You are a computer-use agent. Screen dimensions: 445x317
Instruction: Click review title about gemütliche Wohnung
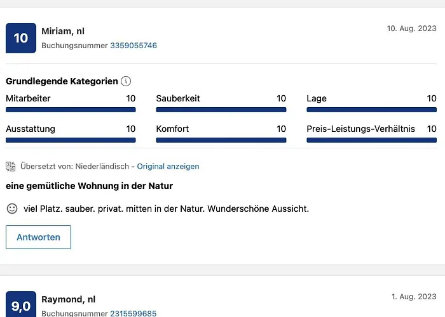pyautogui.click(x=89, y=186)
